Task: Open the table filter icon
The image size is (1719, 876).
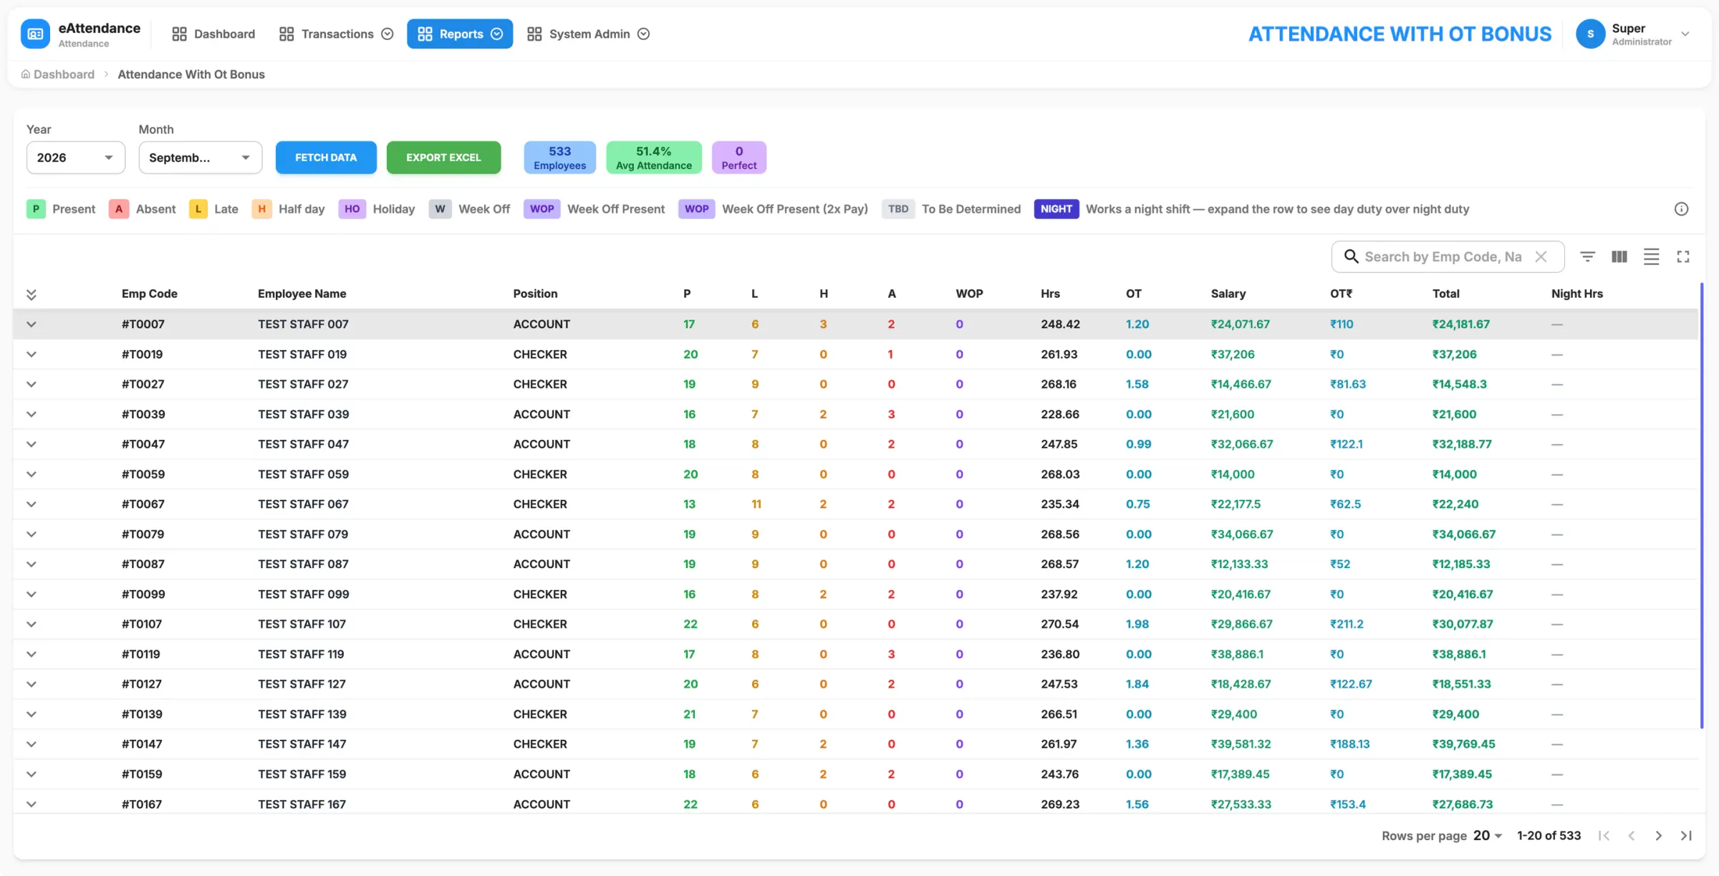Action: [1587, 256]
